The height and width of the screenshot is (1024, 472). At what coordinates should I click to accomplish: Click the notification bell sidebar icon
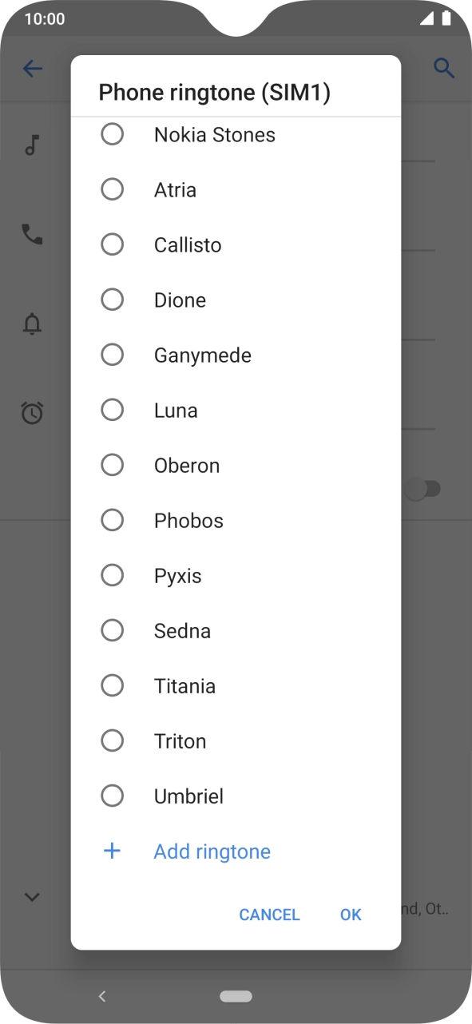click(x=32, y=324)
